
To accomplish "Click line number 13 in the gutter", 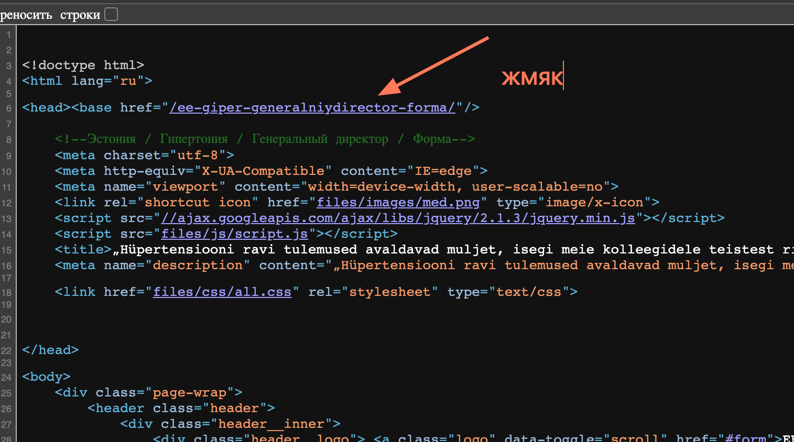I will (6, 219).
